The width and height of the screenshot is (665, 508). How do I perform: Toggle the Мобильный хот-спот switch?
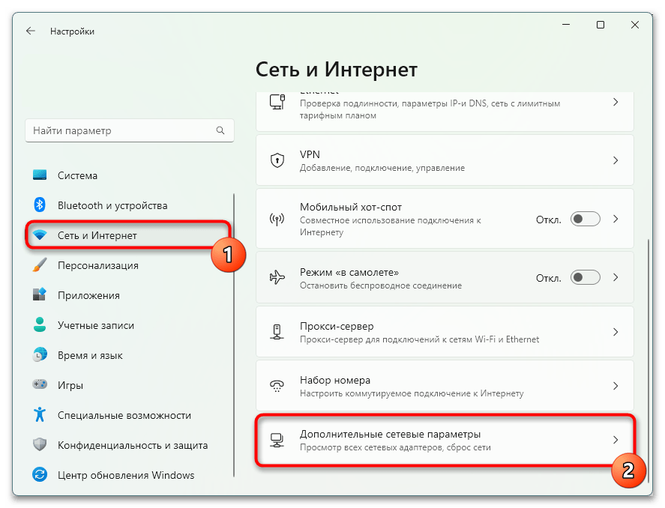click(586, 219)
